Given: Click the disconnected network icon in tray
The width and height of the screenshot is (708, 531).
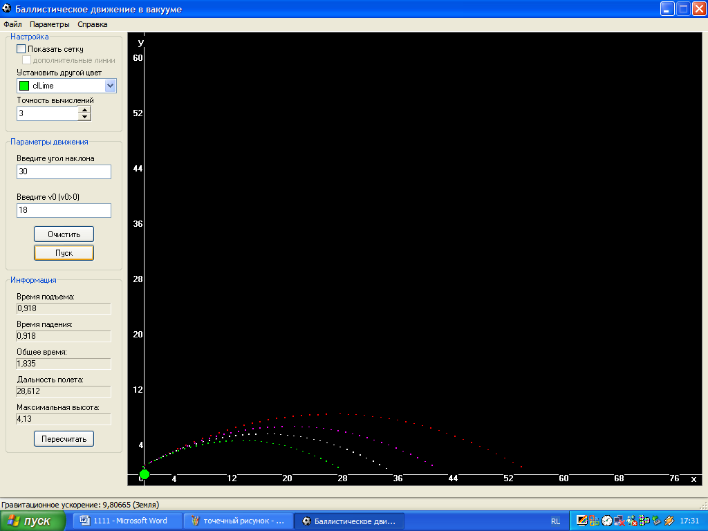Looking at the screenshot, I should [x=619, y=521].
